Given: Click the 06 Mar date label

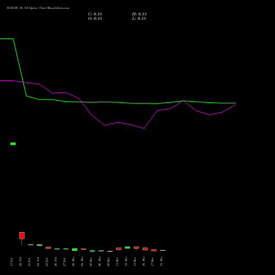Looking at the screenshot, I should coord(100,262).
